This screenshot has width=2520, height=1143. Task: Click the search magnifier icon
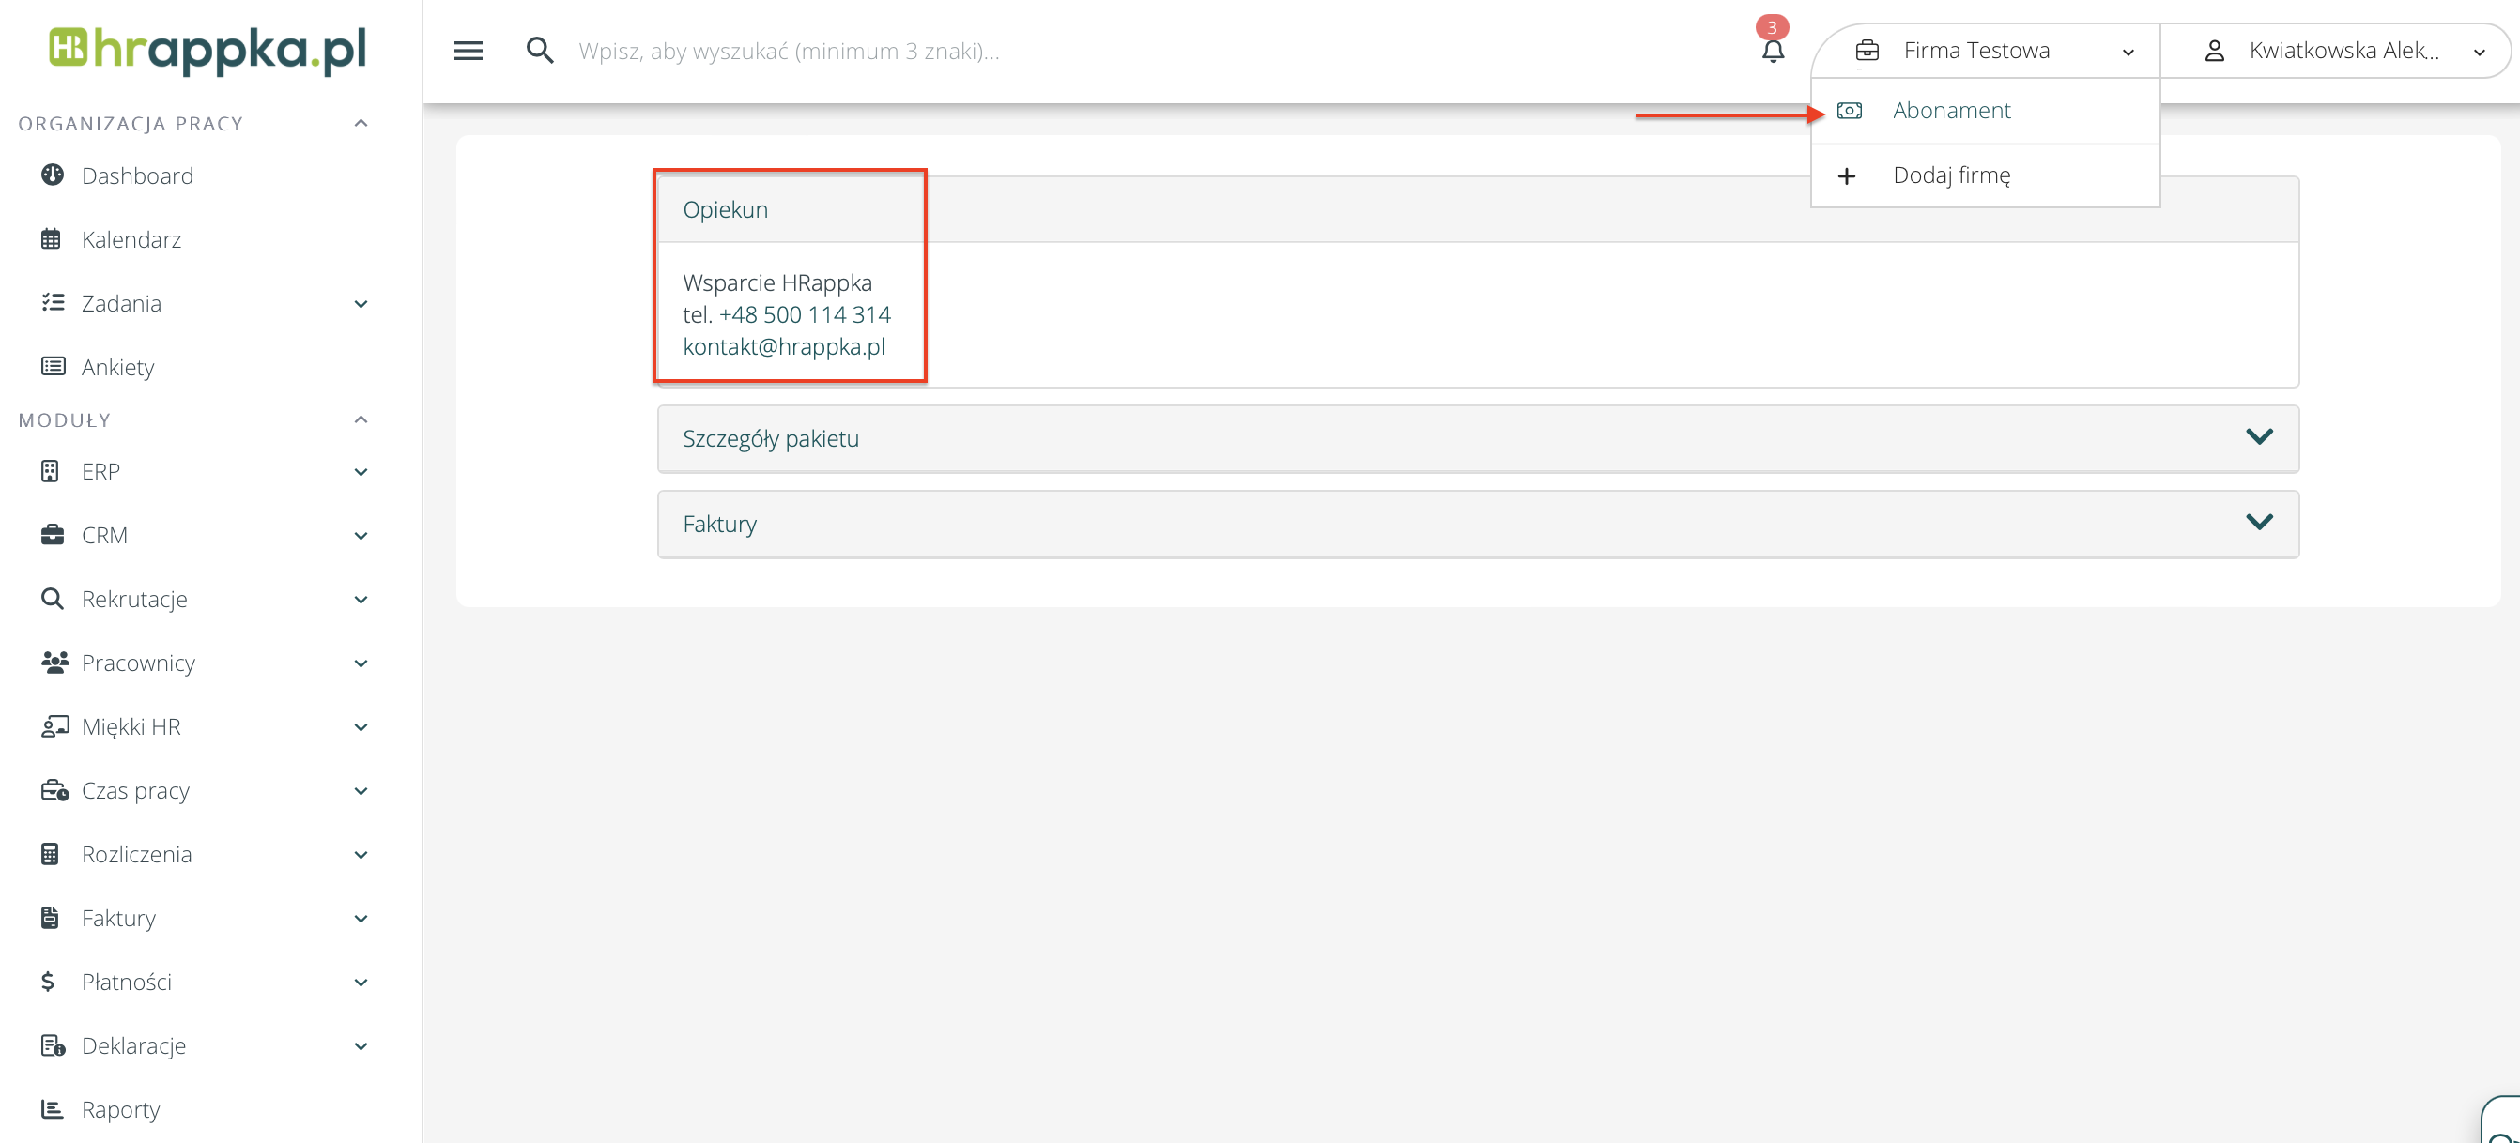[539, 51]
